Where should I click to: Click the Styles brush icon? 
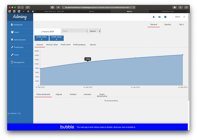(x=12, y=55)
